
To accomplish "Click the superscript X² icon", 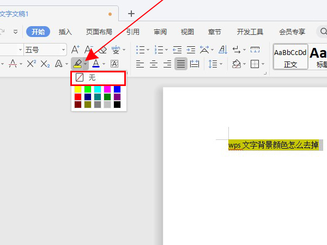I will tap(32, 64).
